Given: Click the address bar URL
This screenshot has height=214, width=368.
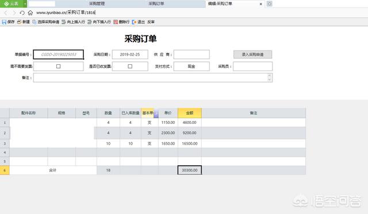Looking at the screenshot, I should pos(66,13).
